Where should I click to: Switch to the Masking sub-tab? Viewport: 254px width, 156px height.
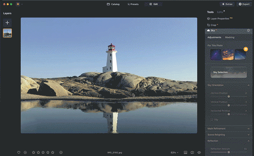(x=229, y=37)
